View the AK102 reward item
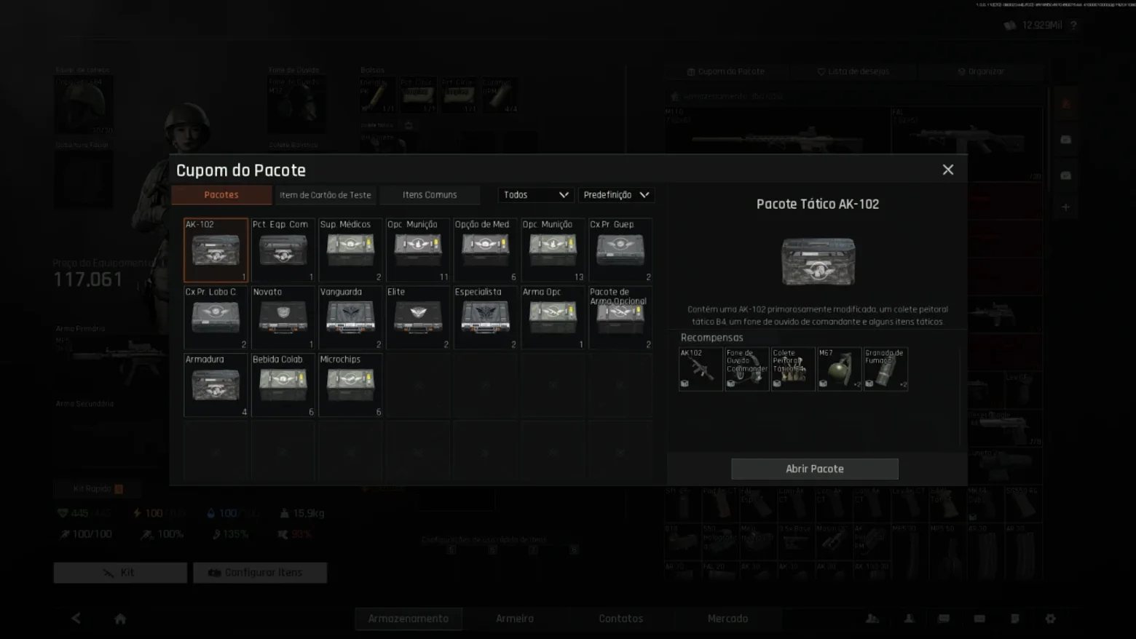The width and height of the screenshot is (1136, 639). [701, 369]
